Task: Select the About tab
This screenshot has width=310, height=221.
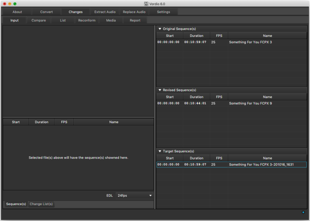Action: coord(17,12)
